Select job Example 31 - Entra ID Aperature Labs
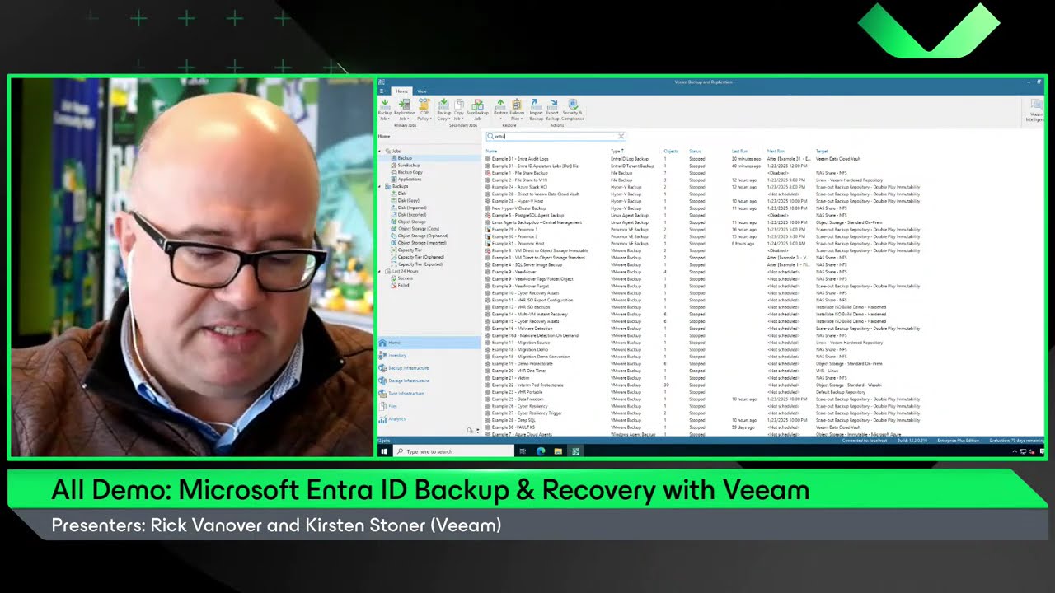 (531, 166)
